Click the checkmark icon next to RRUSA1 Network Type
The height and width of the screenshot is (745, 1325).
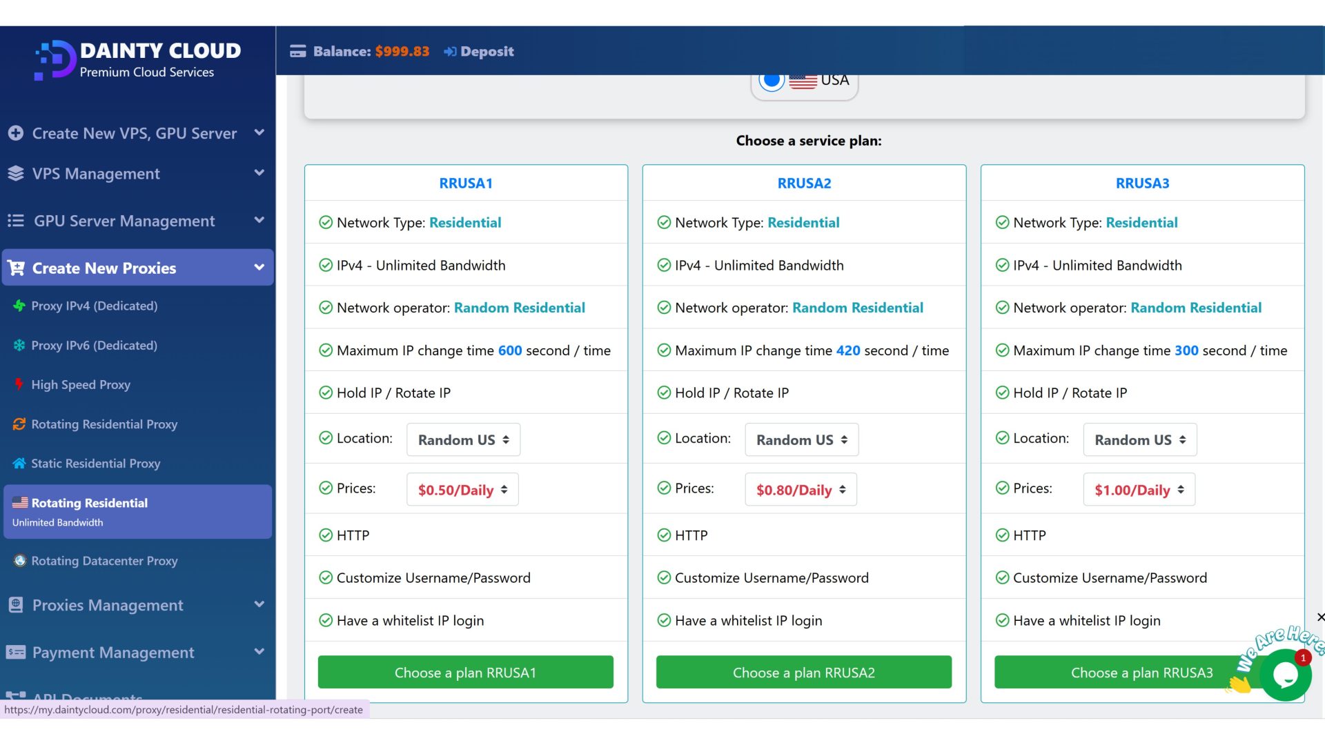pyautogui.click(x=326, y=222)
